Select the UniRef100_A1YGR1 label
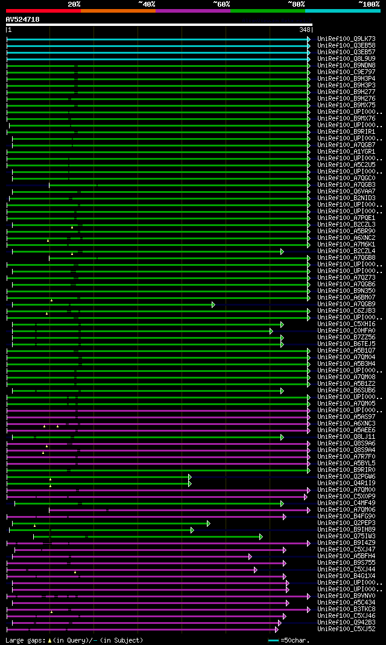 pyautogui.click(x=346, y=152)
